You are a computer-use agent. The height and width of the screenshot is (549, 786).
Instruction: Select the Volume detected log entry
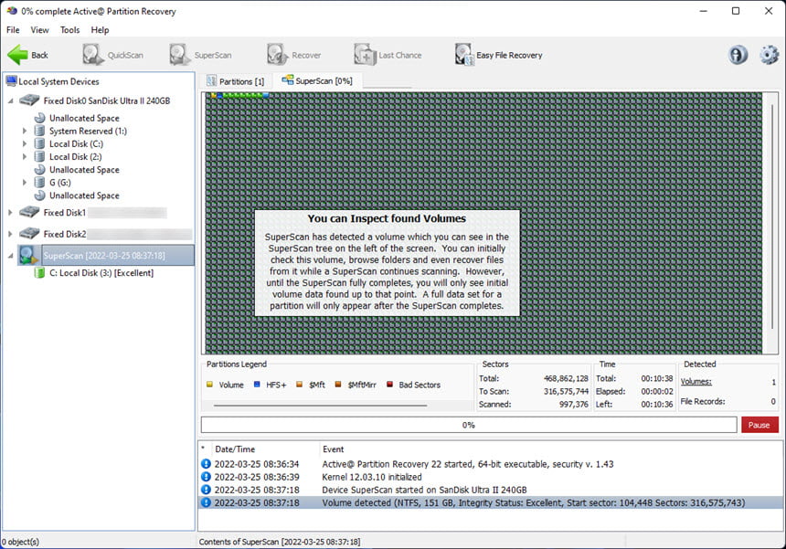click(490, 503)
